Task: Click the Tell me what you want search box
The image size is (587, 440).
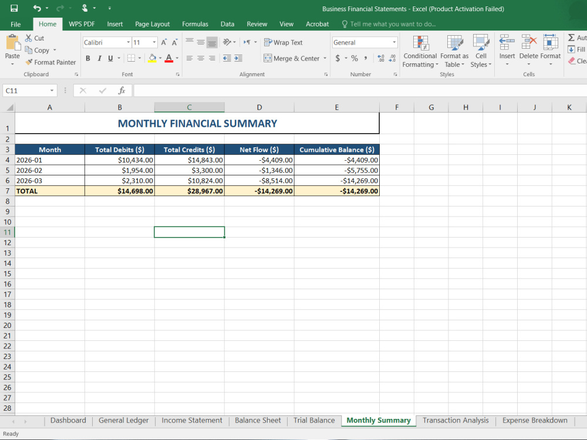Action: [389, 24]
